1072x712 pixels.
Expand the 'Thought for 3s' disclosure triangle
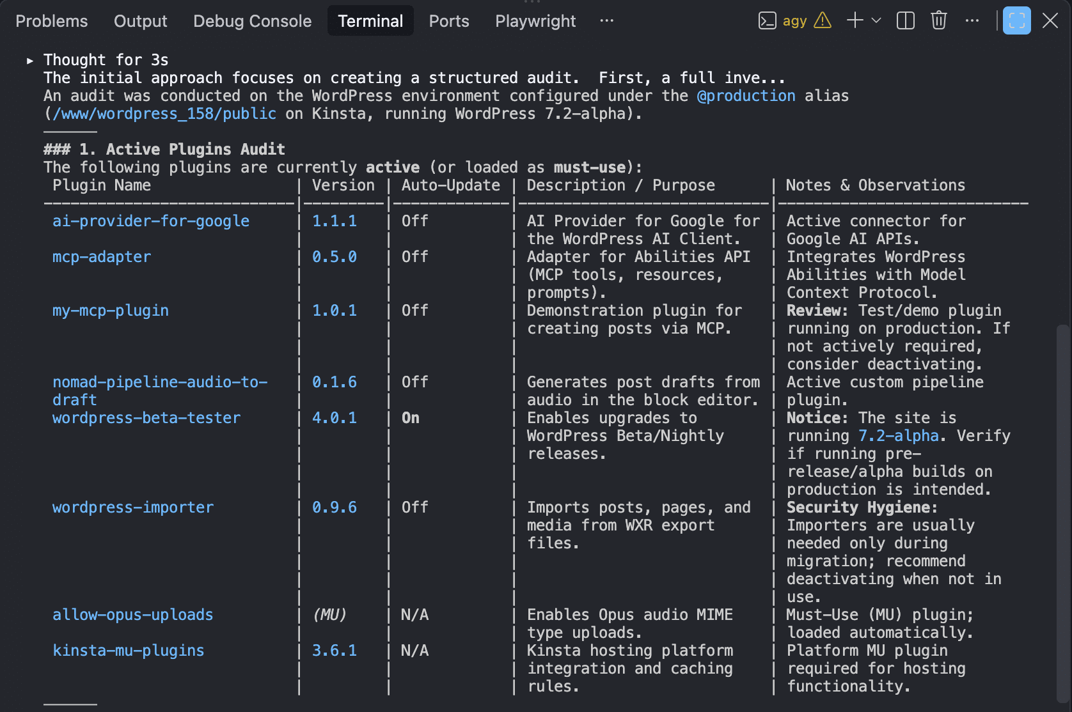click(30, 61)
